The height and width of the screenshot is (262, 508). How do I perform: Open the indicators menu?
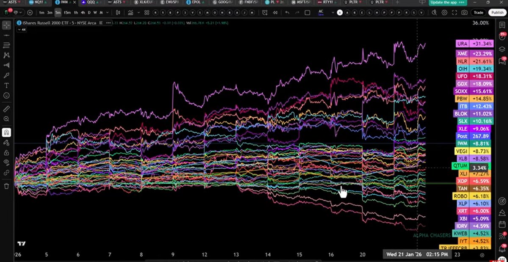tap(130, 13)
